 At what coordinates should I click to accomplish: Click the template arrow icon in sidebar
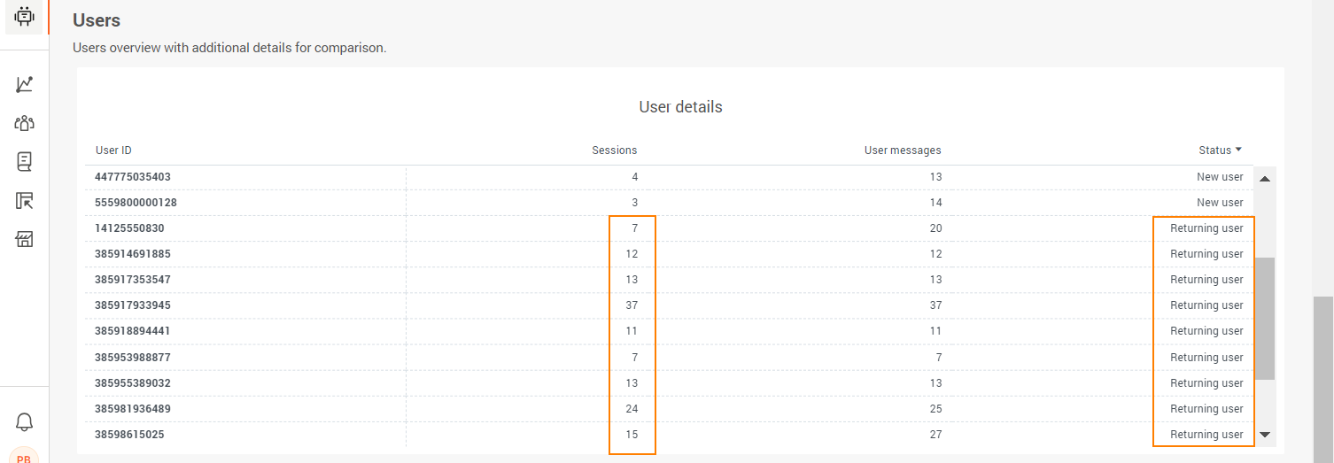(24, 201)
